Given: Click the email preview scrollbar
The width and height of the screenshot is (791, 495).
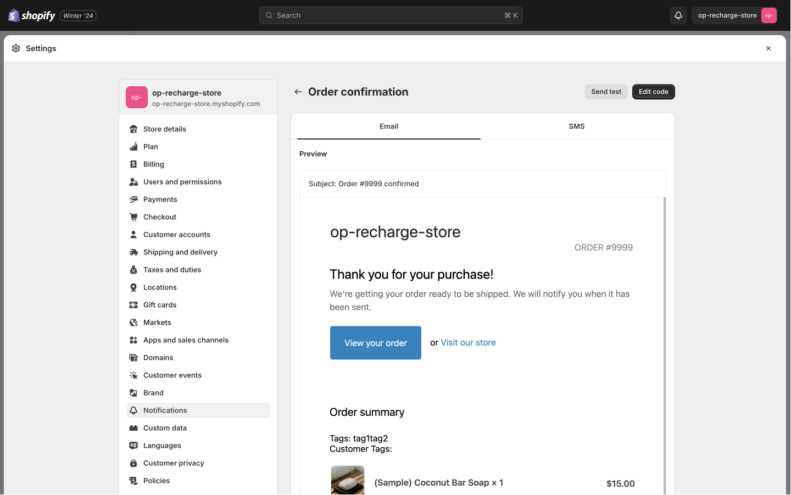Looking at the screenshot, I should [665, 346].
